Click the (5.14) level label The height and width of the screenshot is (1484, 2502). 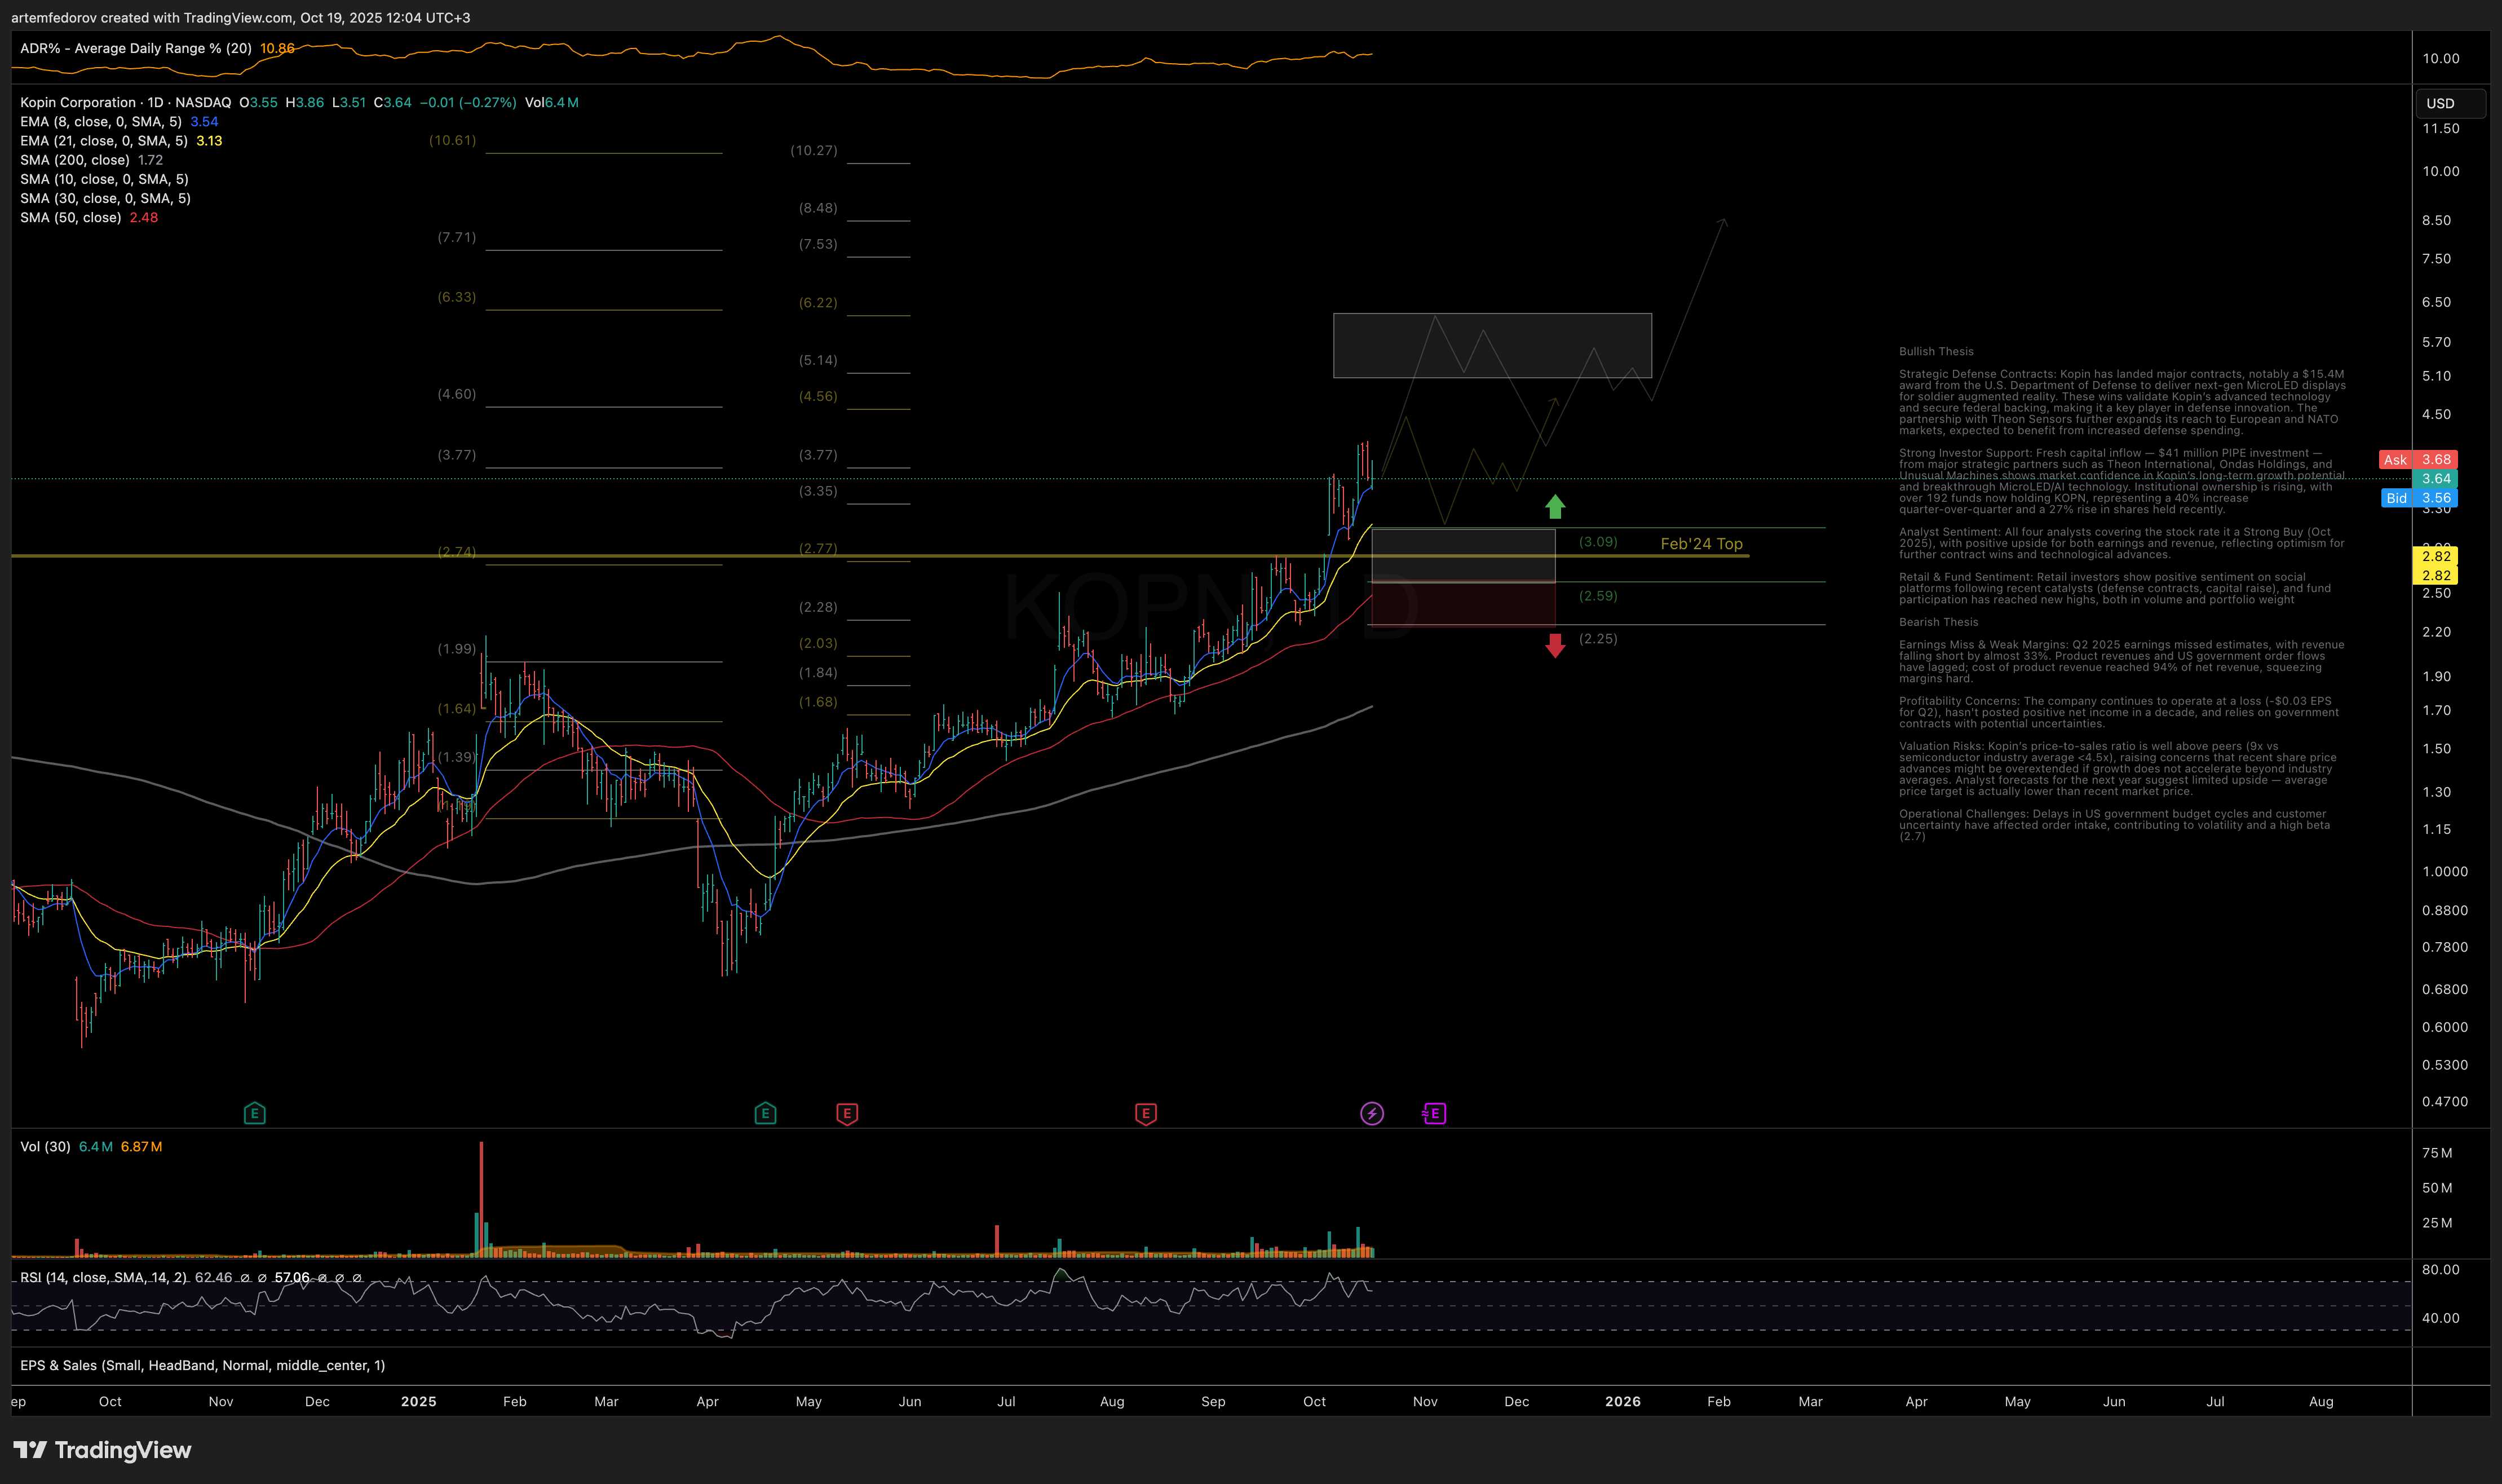click(817, 360)
